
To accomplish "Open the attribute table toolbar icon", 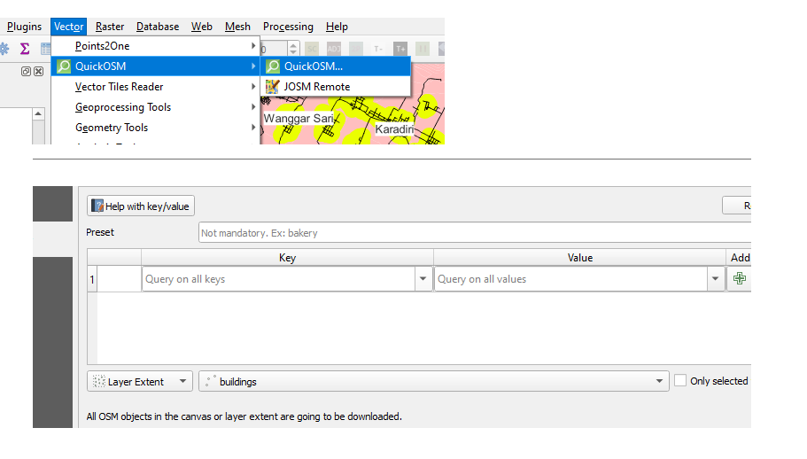I will click(x=46, y=49).
